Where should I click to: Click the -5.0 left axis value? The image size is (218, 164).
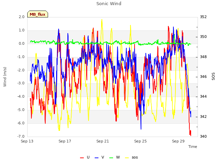[21, 110]
